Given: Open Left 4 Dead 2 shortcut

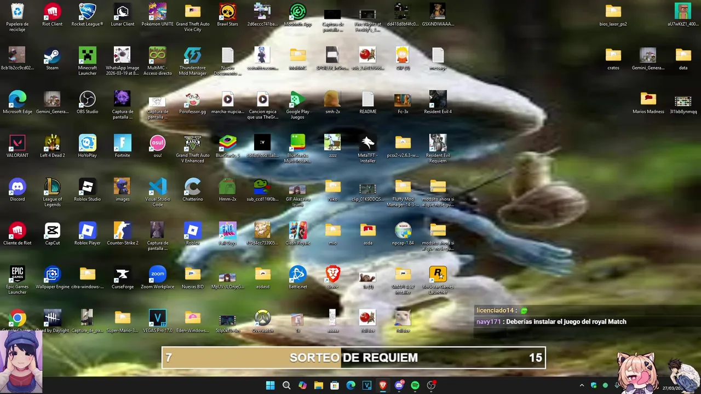Looking at the screenshot, I should 53,146.
